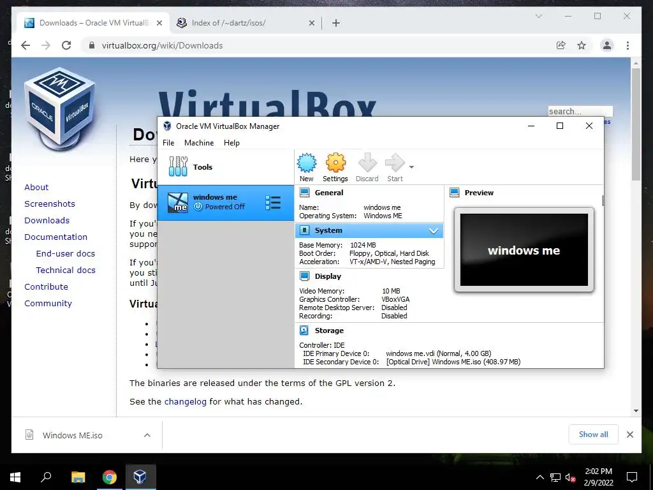Click the Display section heading
Screen dimensions: 653x490
click(328, 276)
